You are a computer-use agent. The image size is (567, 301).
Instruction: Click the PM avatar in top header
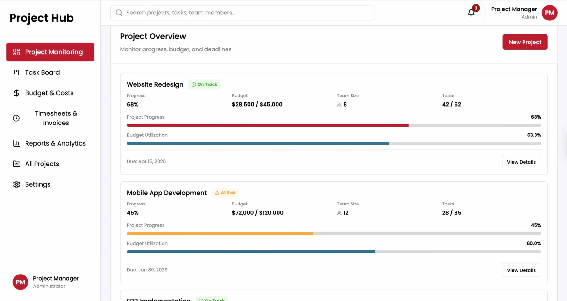pyautogui.click(x=549, y=13)
